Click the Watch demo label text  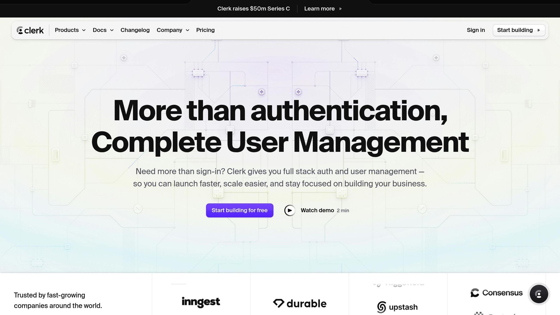point(317,211)
